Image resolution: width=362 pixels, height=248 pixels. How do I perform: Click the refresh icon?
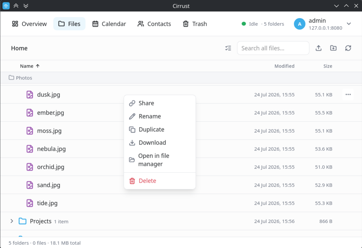point(348,48)
